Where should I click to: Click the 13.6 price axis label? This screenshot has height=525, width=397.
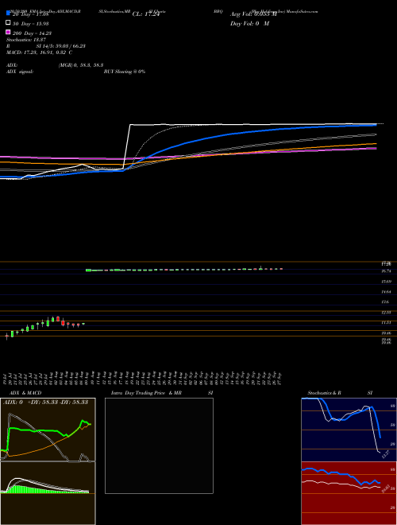coord(385,302)
